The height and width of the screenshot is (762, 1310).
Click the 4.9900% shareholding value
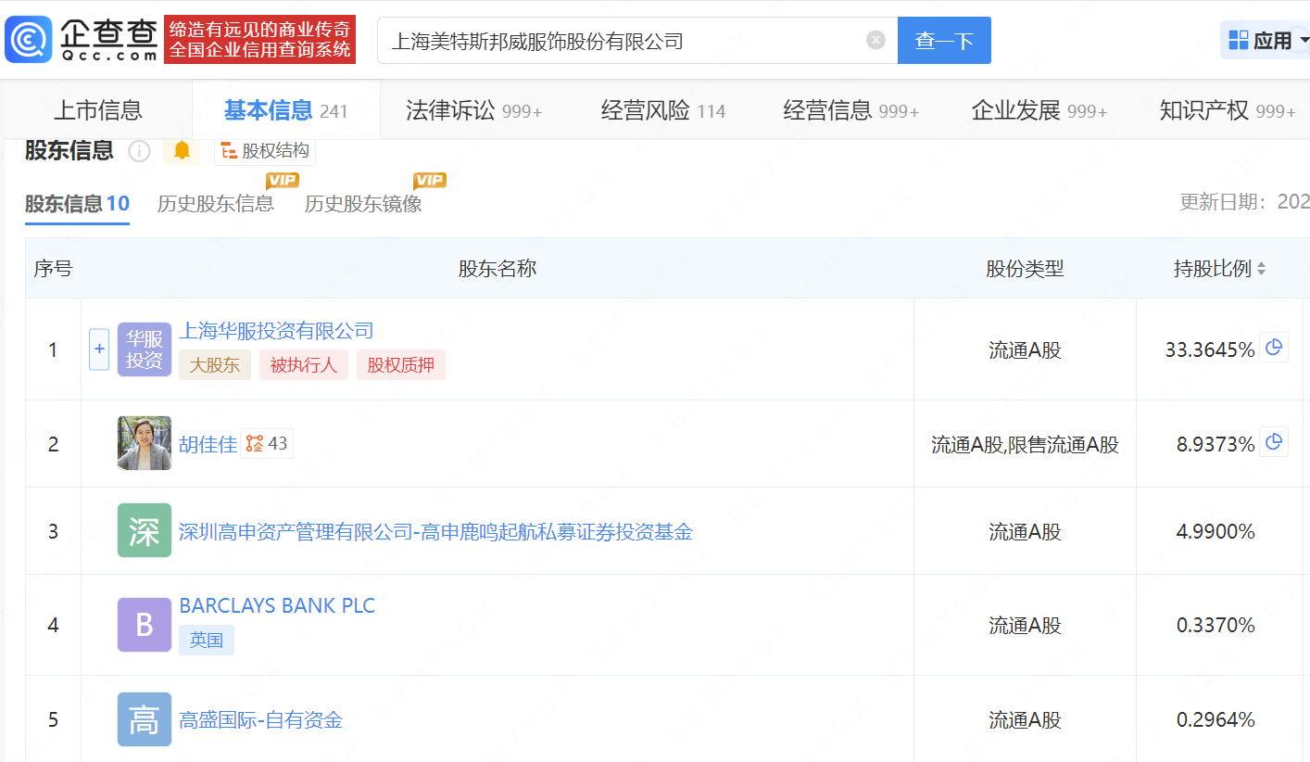1216,532
